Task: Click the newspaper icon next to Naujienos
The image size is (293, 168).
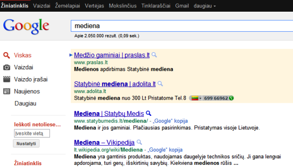Action: [7, 91]
